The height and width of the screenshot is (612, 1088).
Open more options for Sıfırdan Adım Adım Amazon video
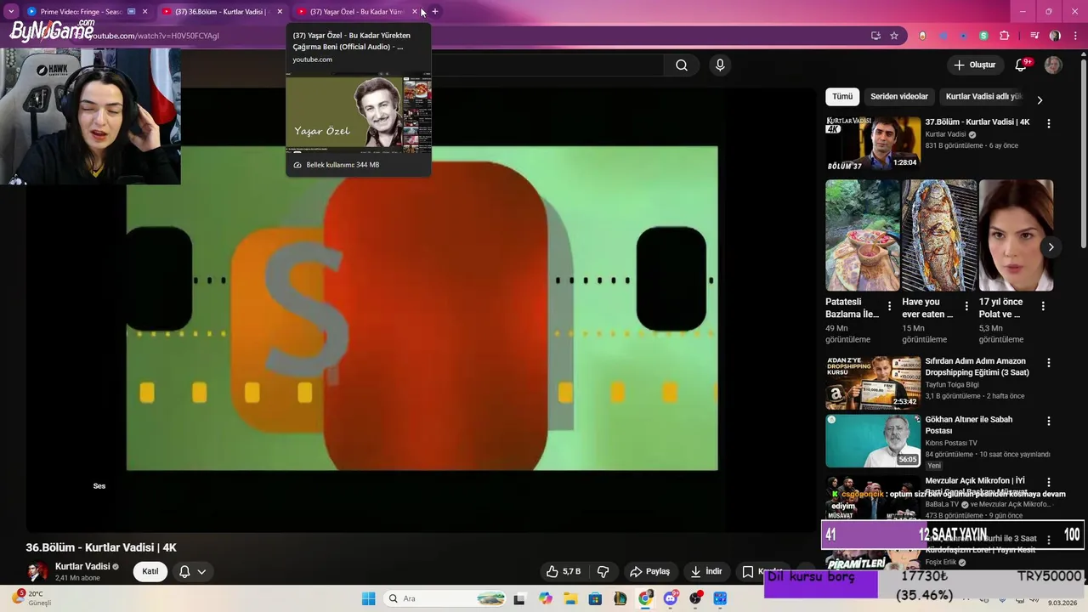[x=1048, y=363]
